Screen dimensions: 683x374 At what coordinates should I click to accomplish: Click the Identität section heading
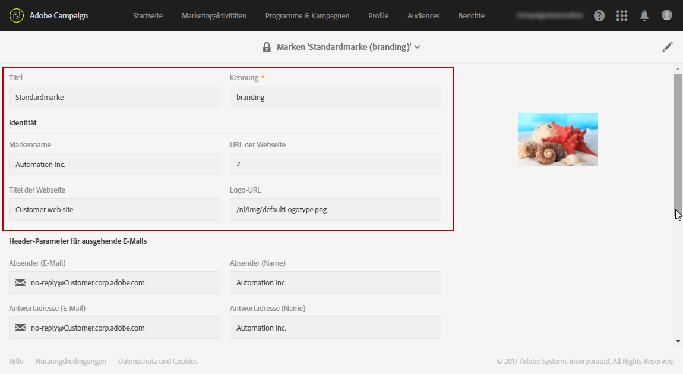click(x=23, y=123)
